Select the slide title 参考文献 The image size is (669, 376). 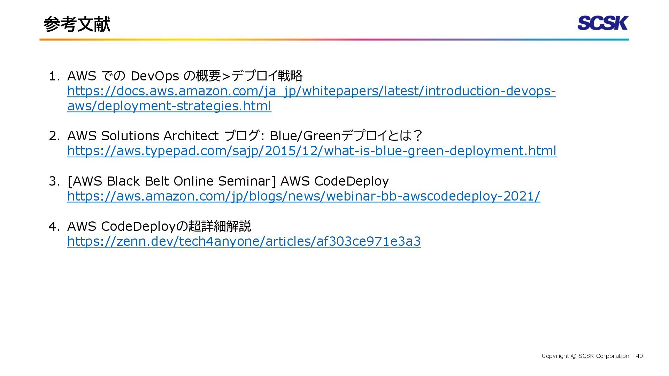pos(77,24)
